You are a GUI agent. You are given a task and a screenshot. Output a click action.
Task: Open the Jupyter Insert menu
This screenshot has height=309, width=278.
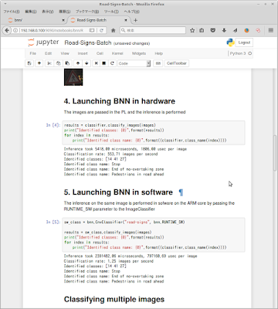(83, 53)
